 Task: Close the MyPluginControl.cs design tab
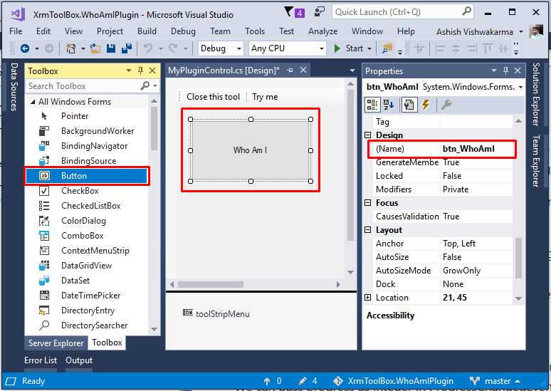click(303, 71)
